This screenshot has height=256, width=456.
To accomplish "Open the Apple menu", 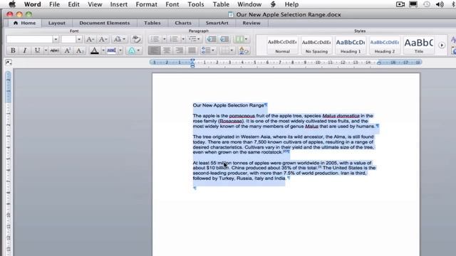I will [x=12, y=4].
